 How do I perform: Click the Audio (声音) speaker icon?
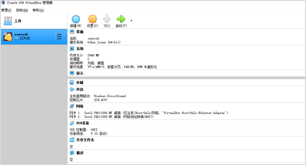click(x=72, y=89)
